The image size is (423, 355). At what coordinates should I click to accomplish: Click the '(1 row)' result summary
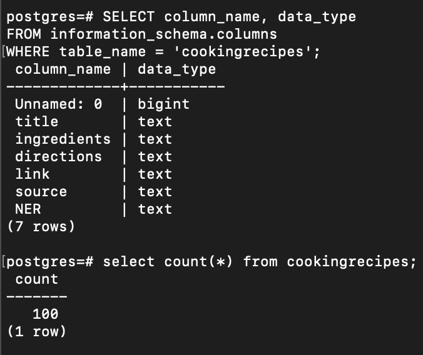37,331
